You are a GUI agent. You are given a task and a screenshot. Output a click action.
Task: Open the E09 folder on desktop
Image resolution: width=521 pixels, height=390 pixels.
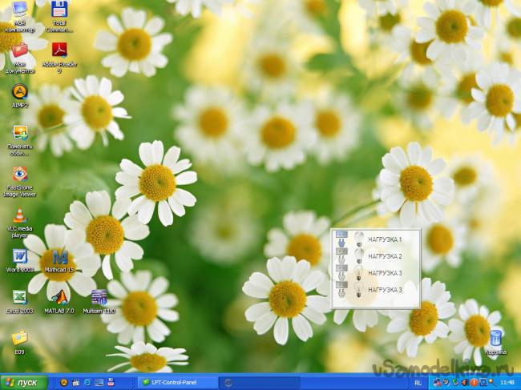coord(20,338)
